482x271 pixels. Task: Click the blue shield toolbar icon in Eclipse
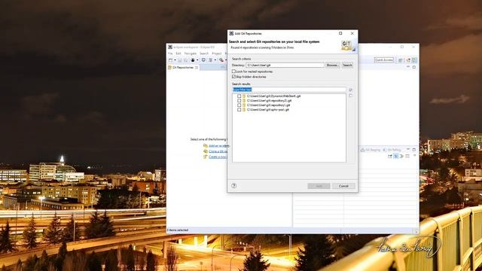203,60
